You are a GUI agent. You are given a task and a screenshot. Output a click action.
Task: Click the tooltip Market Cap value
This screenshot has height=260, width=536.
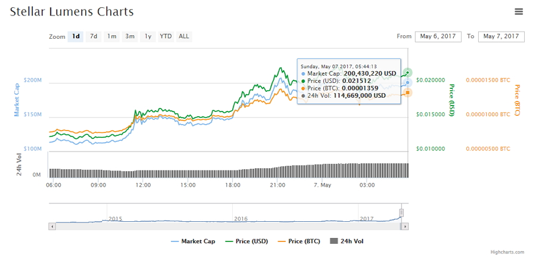(x=369, y=73)
